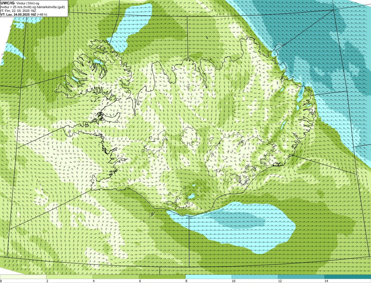Viewport: 371px width, 283px height.
Task: Click the legend label '14'
Action: (x=326, y=281)
